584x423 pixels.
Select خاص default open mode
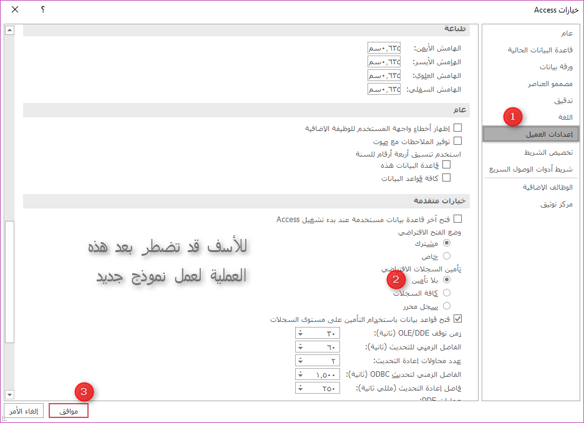(447, 256)
